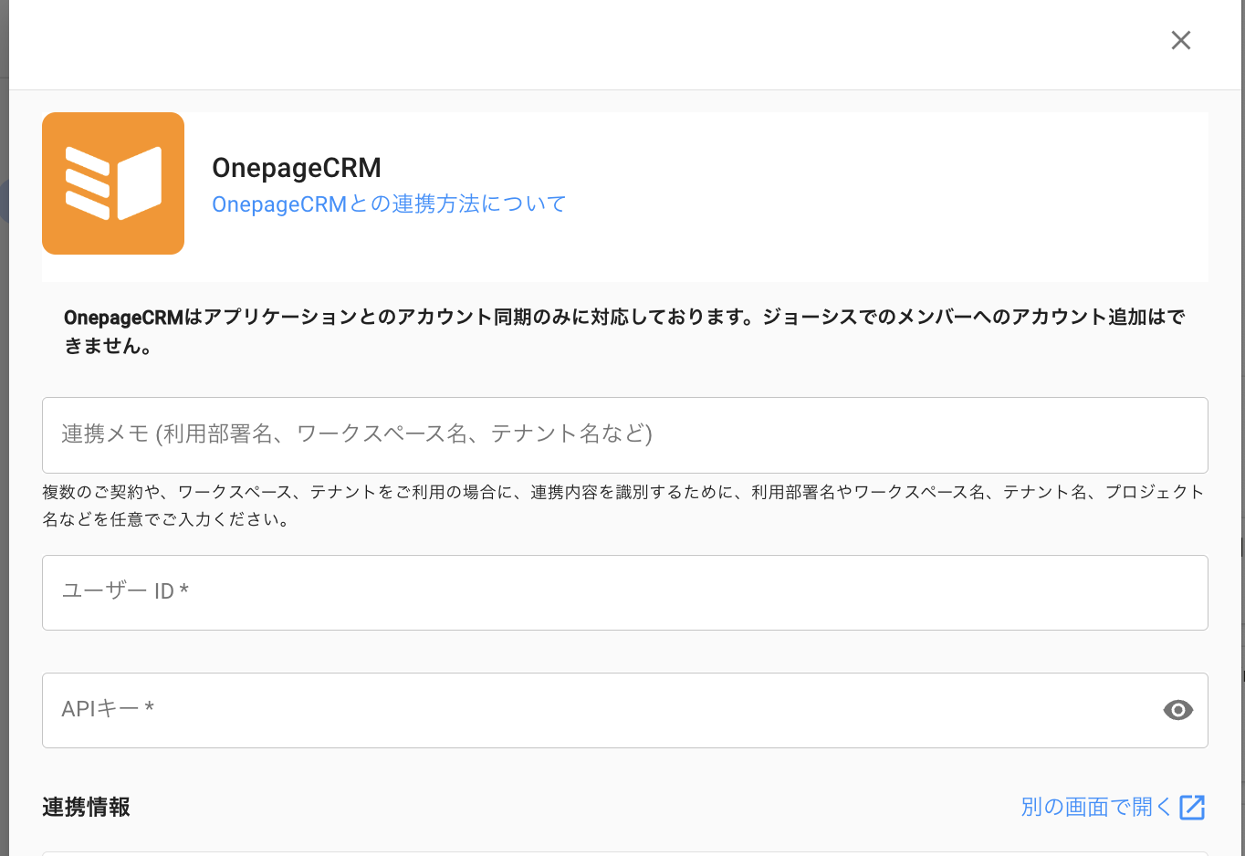Viewport: 1245px width, 856px height.
Task: Click the APIキー placeholder label
Action: coord(108,709)
